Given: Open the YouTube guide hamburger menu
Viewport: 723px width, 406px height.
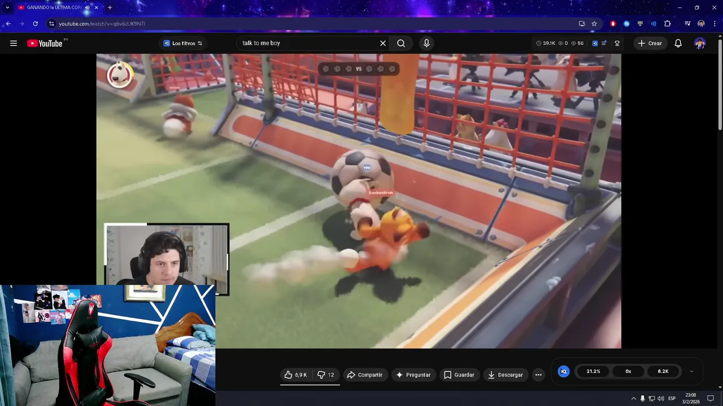Looking at the screenshot, I should 14,43.
